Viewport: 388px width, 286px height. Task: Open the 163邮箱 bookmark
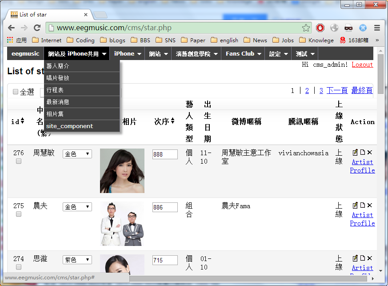tap(354, 40)
